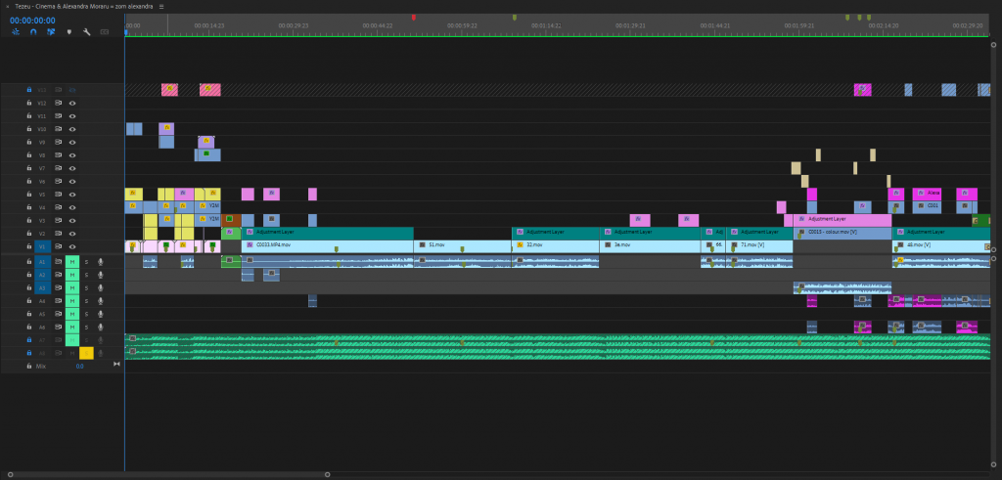Click the Linked Selection icon
This screenshot has height=480, width=1002.
click(x=51, y=31)
